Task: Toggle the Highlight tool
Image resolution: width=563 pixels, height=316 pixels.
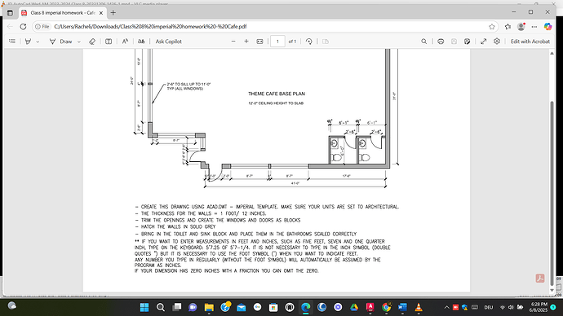Action: click(x=28, y=42)
